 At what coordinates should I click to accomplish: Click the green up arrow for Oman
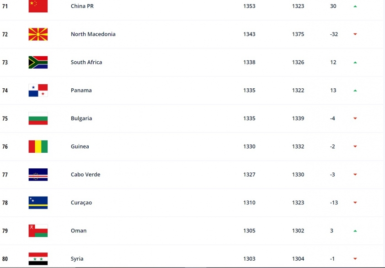tap(355, 231)
